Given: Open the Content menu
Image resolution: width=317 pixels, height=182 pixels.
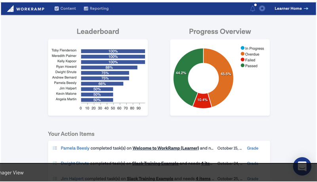Looking at the screenshot, I should pyautogui.click(x=65, y=8).
